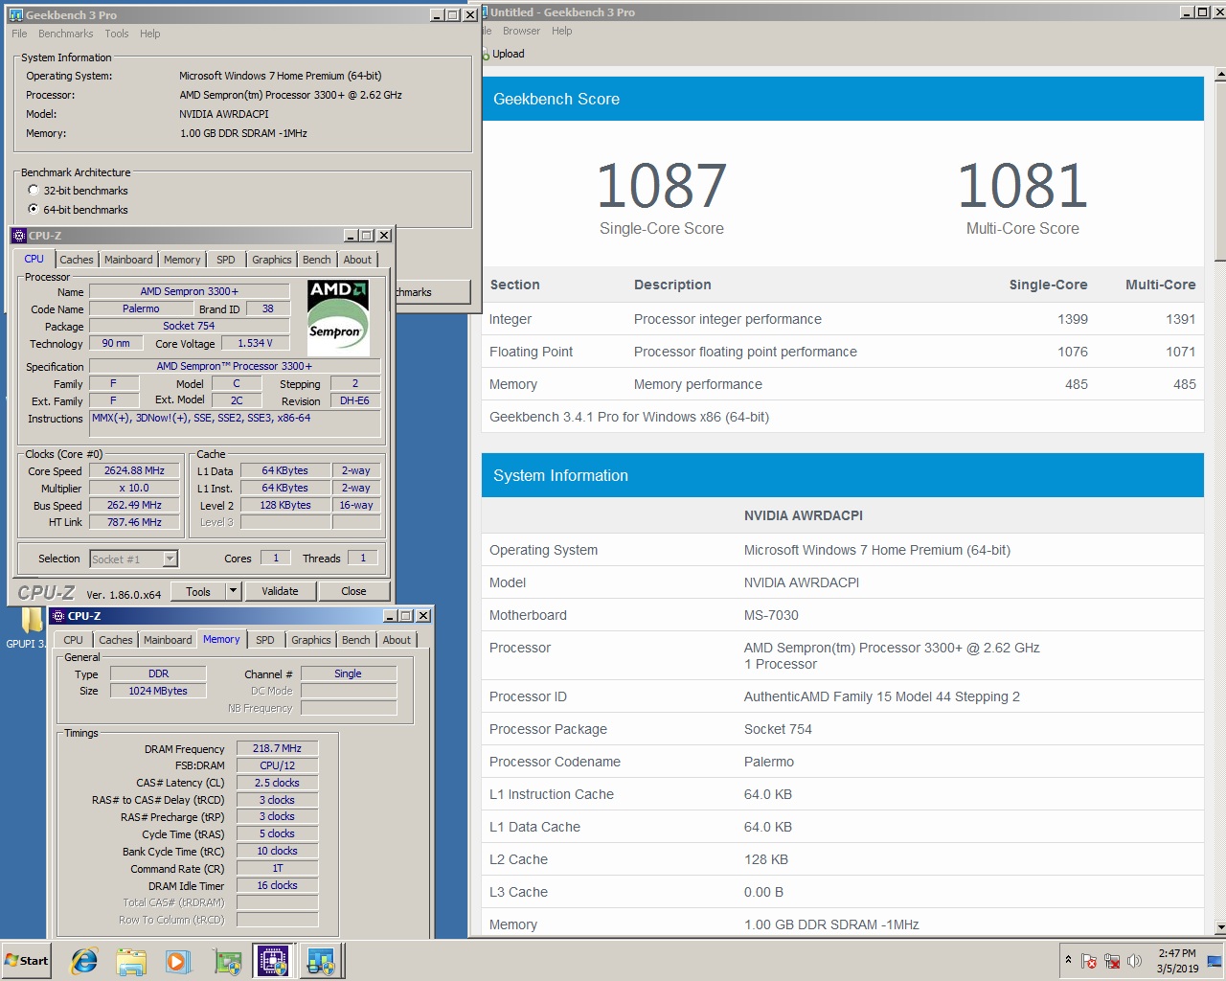
Task: Open the Tools menu in Geekbench
Action: tap(117, 34)
